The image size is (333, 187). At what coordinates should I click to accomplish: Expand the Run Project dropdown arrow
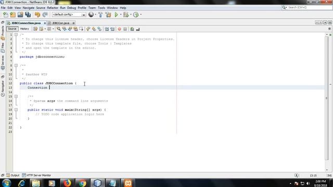(121, 15)
